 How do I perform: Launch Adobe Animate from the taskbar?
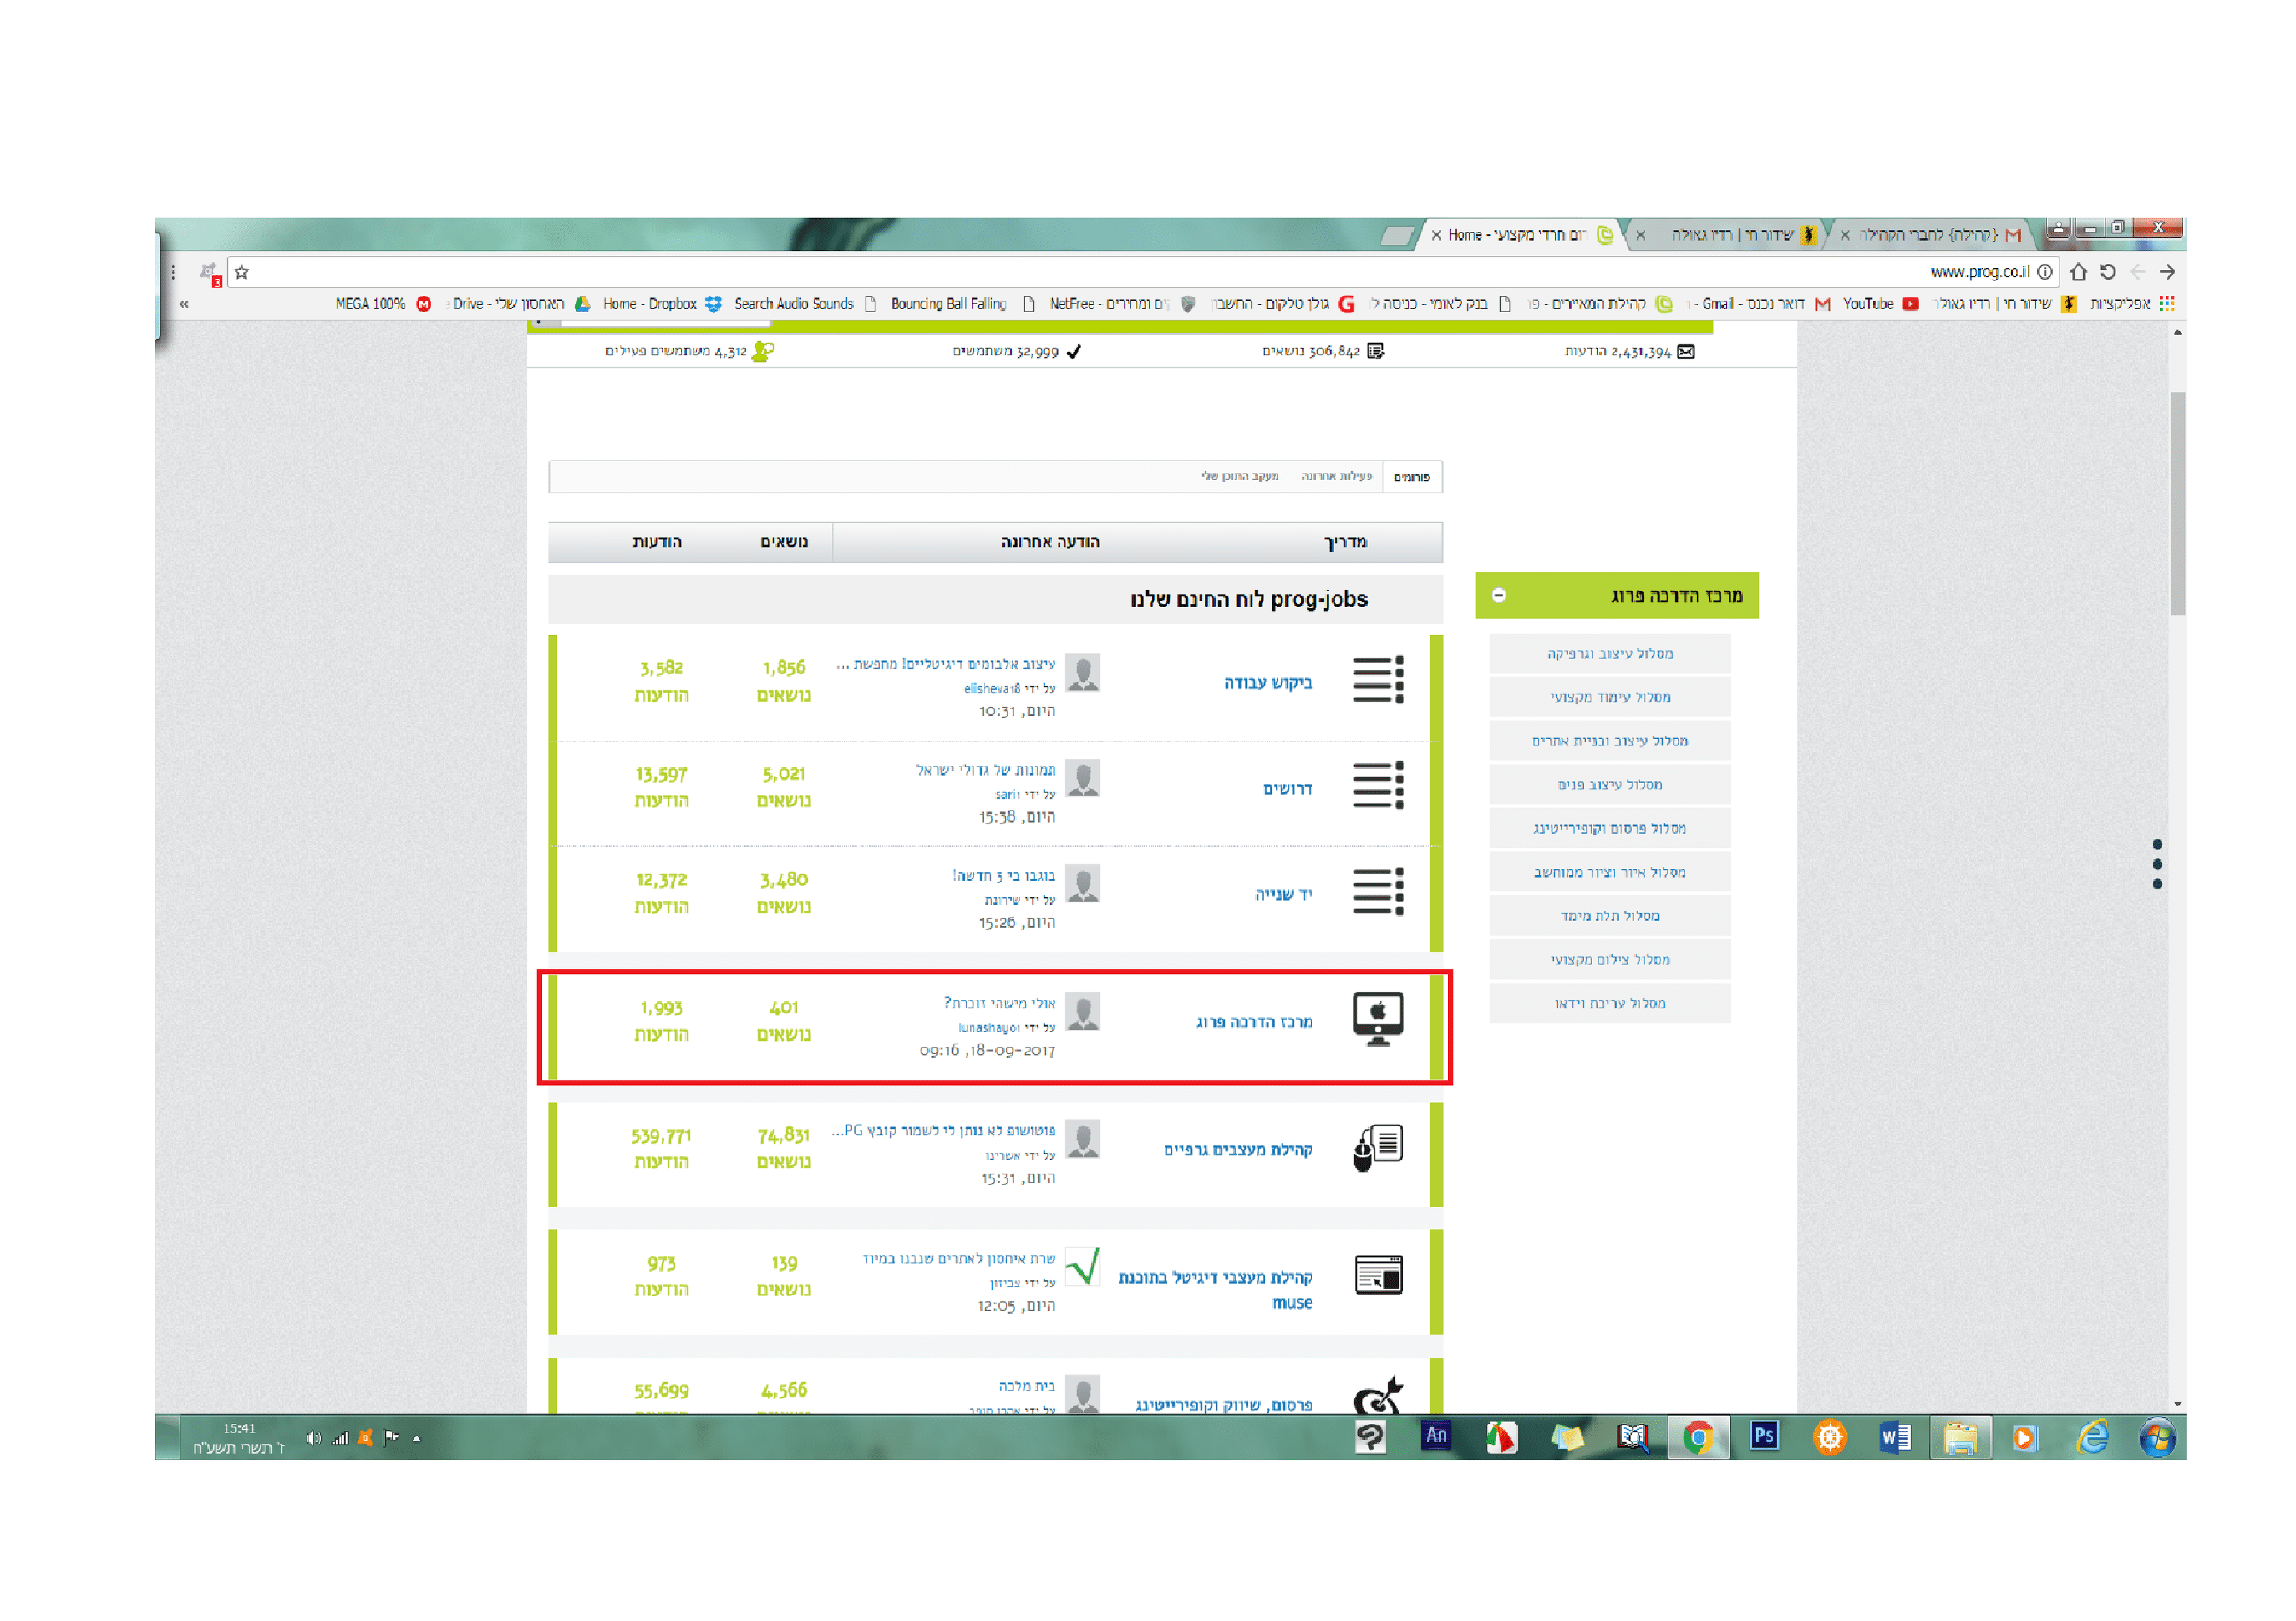[1436, 1436]
